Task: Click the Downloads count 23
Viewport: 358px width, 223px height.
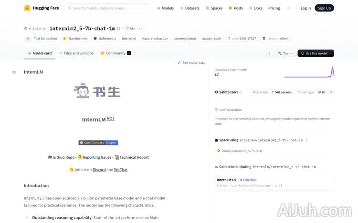Action: (216, 74)
